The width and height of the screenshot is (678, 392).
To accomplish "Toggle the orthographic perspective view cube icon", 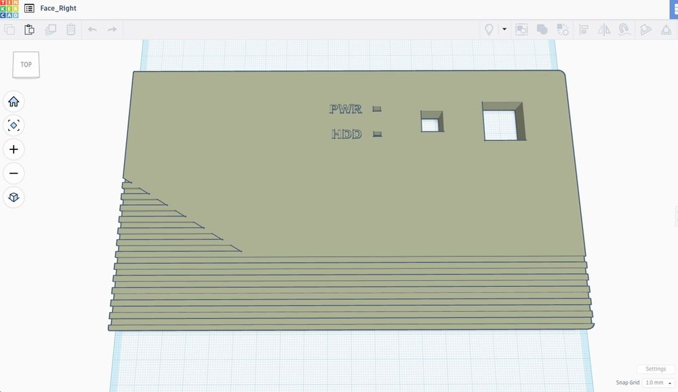I will [14, 197].
